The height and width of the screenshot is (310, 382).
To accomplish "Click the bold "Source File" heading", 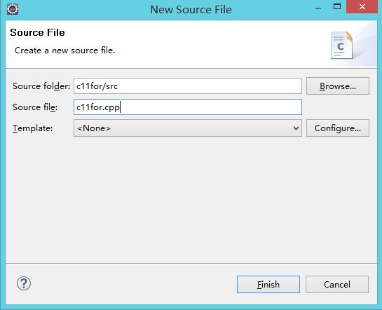I will pyautogui.click(x=38, y=32).
